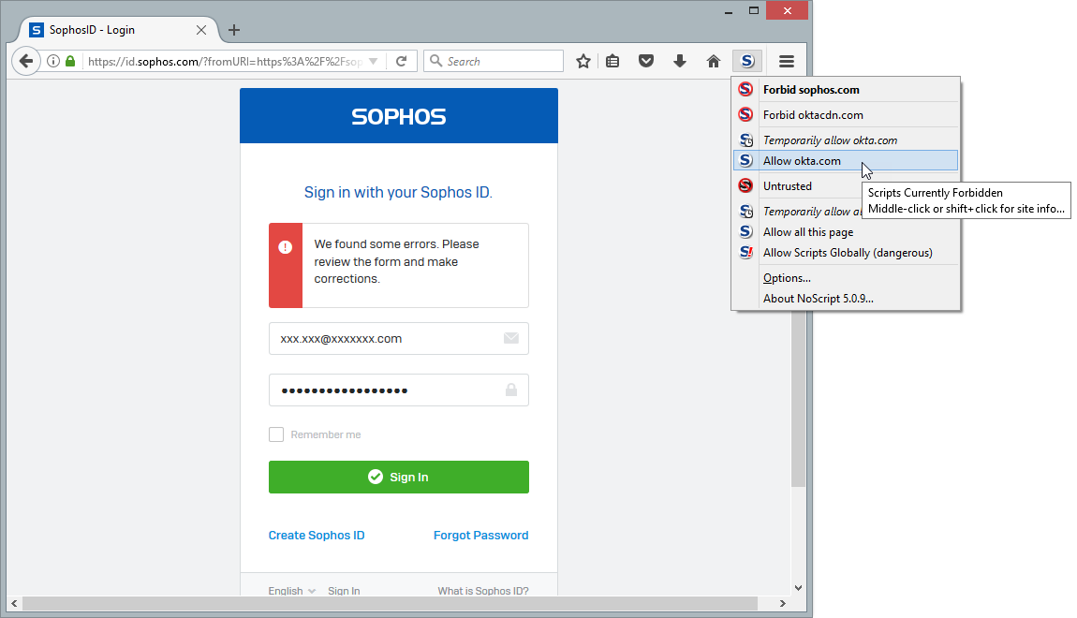The height and width of the screenshot is (618, 1077).
Task: Open the What is Sophos ID? link
Action: click(483, 591)
